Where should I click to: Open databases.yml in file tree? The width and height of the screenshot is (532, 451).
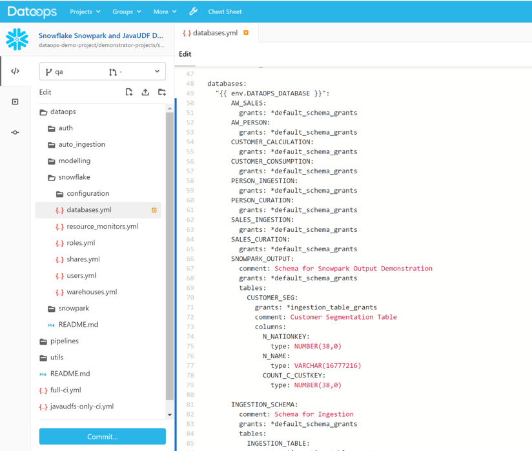pos(98,210)
